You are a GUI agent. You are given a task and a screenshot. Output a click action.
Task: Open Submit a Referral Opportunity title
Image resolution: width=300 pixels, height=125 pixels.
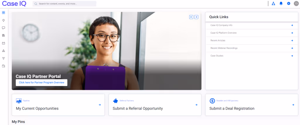[138, 109]
